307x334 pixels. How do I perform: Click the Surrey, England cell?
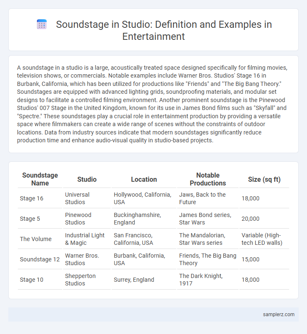coord(144,280)
